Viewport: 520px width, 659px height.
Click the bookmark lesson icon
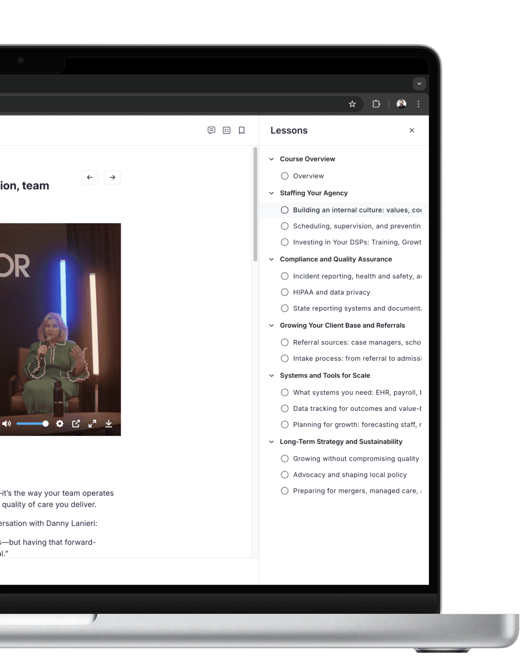coord(242,130)
